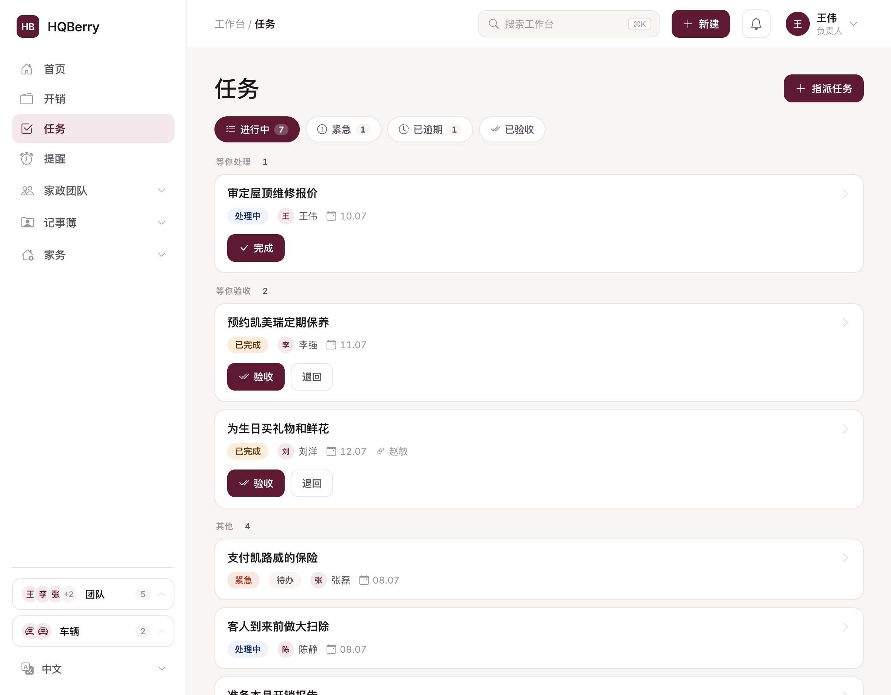Image resolution: width=891 pixels, height=695 pixels.
Task: Click the +2 members badge in 团队
Action: pos(69,594)
